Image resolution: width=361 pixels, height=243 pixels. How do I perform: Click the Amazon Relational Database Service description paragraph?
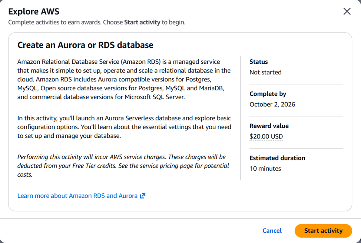pyautogui.click(x=124, y=79)
